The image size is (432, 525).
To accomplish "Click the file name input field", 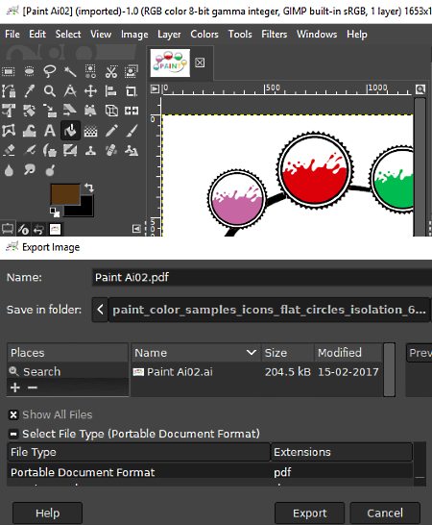I will 262,277.
